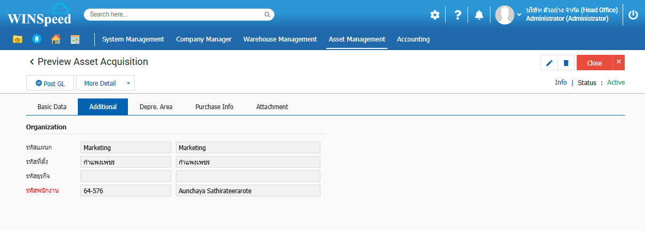Click the Info link
Screen dimensions: 645x231
pyautogui.click(x=561, y=82)
